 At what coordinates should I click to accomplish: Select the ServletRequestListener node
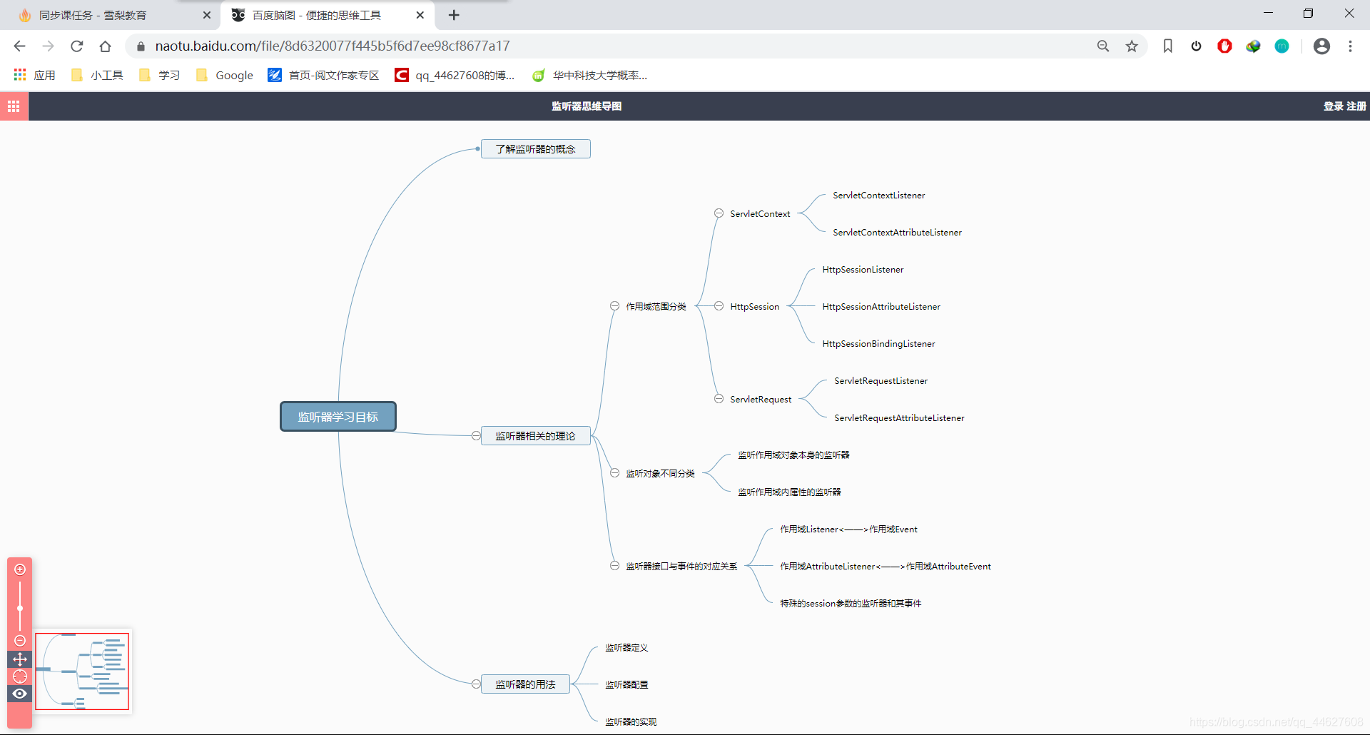tap(881, 381)
